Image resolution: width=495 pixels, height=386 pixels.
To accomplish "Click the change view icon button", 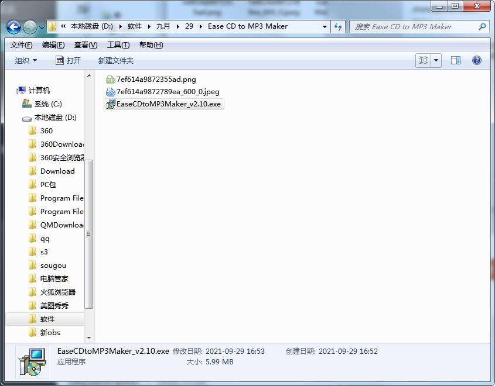I will 423,60.
